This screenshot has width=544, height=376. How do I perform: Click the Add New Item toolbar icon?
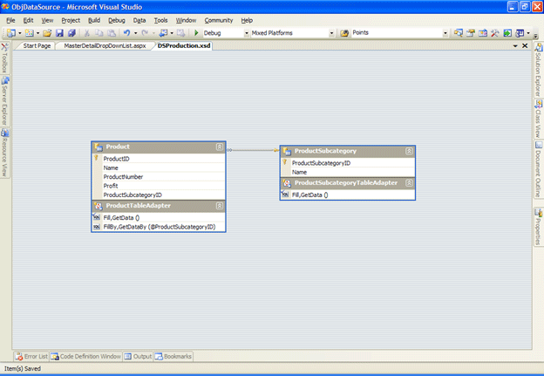[30, 33]
